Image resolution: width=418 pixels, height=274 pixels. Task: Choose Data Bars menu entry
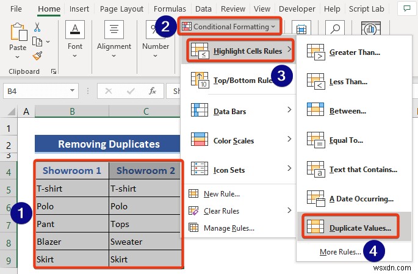tap(239, 110)
